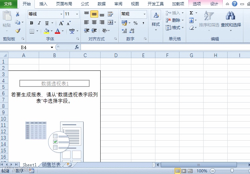Click the zoom slider handle
Image resolution: width=250 pixels, height=174 pixels.
pyautogui.click(x=232, y=171)
